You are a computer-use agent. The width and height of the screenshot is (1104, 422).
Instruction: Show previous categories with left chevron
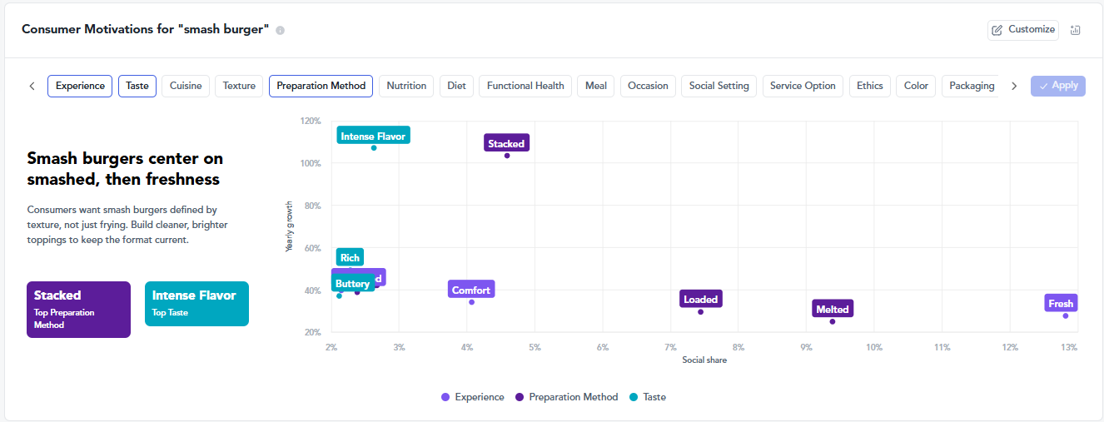[32, 86]
